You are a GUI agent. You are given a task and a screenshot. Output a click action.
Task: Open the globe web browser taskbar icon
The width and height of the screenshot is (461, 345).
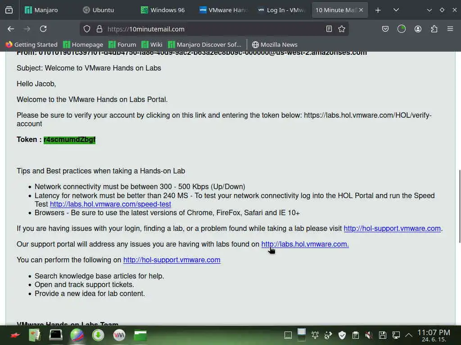click(77, 335)
